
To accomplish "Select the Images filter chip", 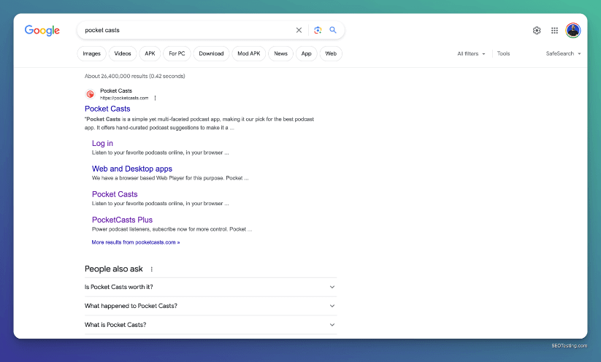I will coord(91,54).
